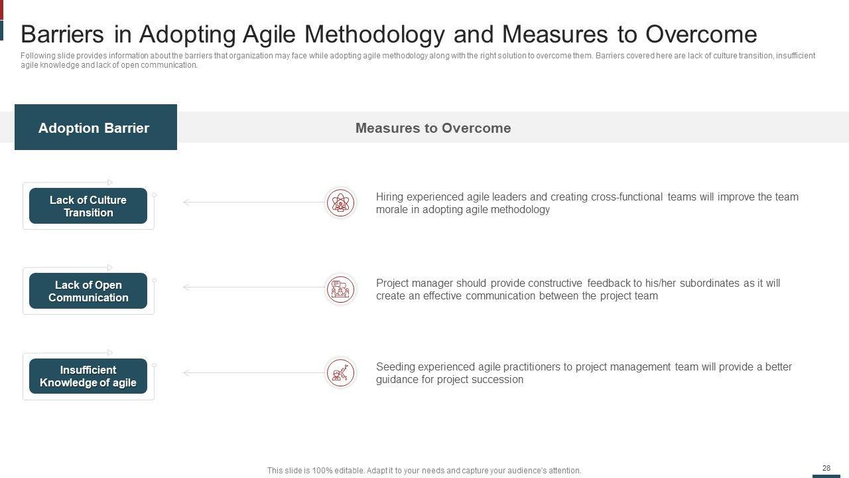849x478 pixels.
Task: Click the '100% editable' footer note
Action: coord(424,471)
